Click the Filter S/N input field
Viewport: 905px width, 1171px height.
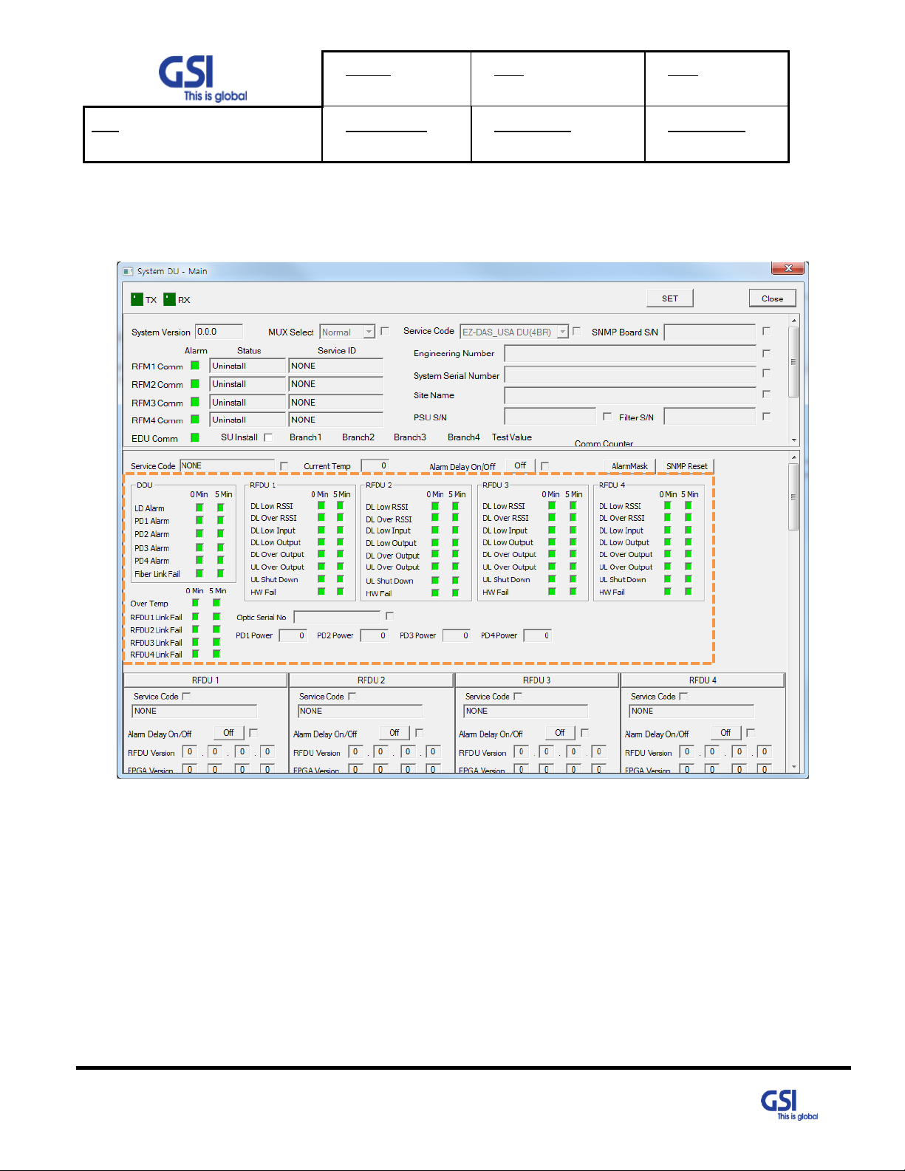point(709,416)
